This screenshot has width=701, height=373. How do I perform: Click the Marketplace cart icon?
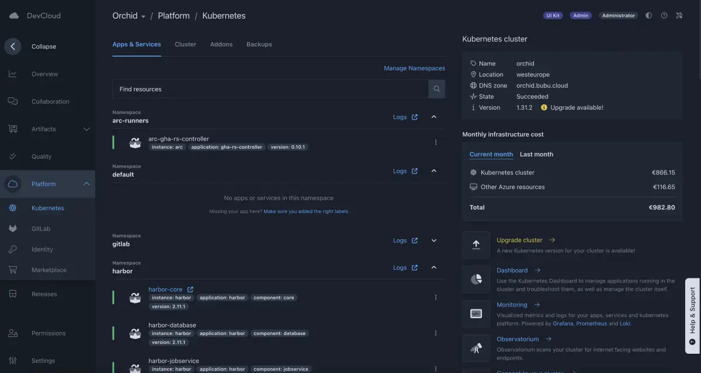point(13,270)
